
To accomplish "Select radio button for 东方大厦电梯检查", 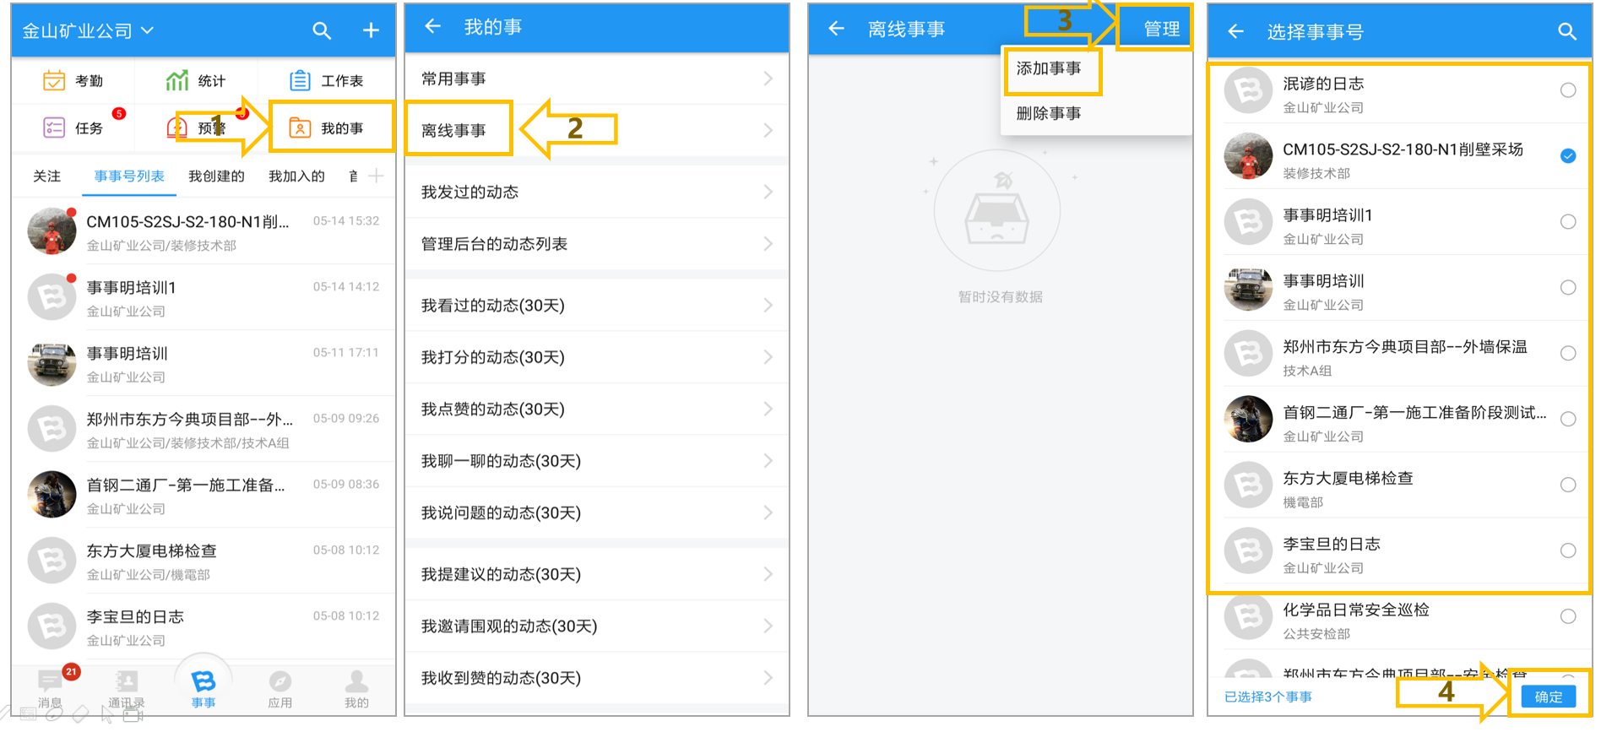I will tap(1568, 485).
